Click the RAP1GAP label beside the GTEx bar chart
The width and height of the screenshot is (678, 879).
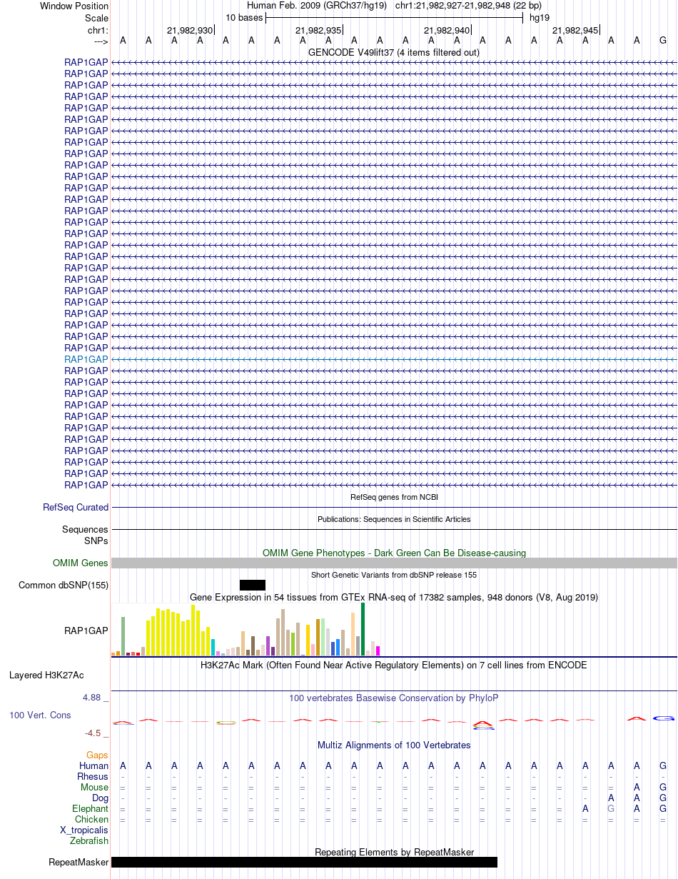click(86, 631)
